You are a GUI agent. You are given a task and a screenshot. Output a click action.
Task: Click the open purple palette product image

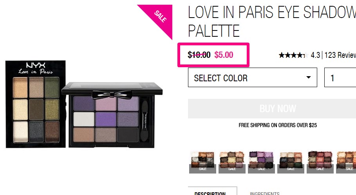coord(112,116)
